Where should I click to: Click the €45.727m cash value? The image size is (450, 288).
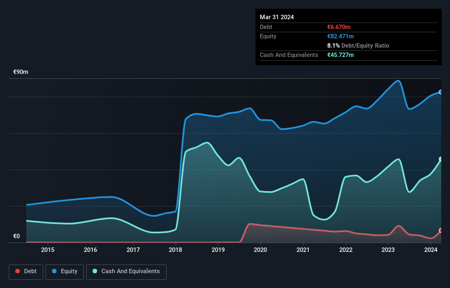coord(340,55)
